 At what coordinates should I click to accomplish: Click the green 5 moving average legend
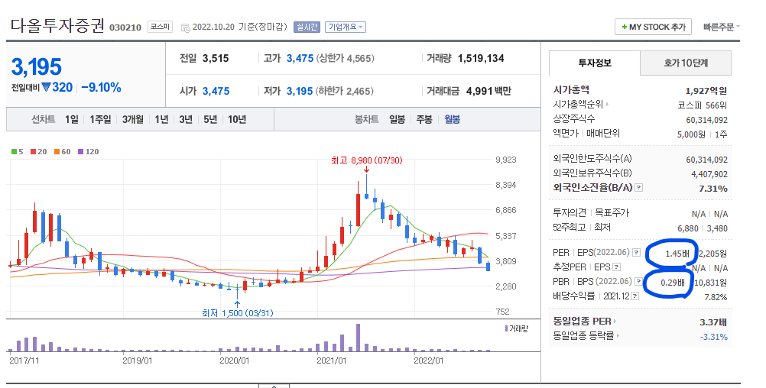17,152
